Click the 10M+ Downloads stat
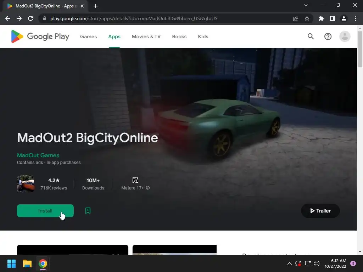The height and width of the screenshot is (272, 363). 93,184
